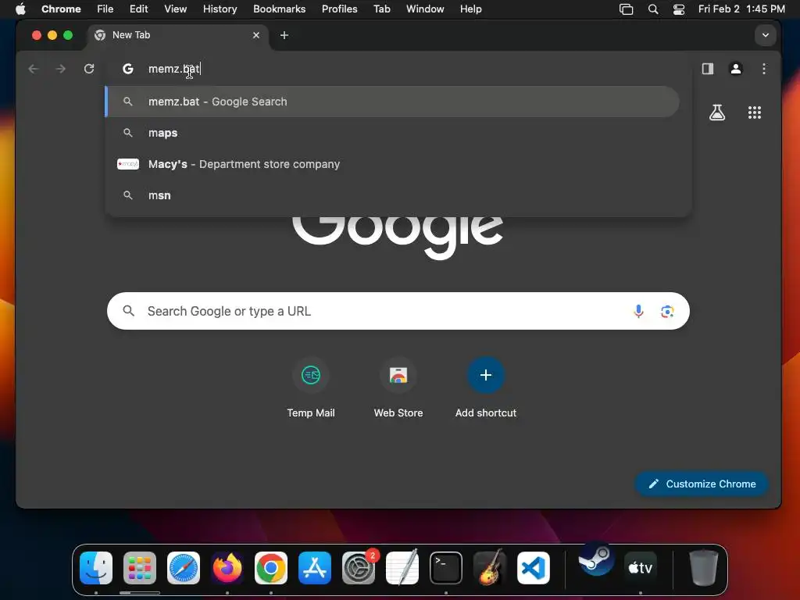Image resolution: width=800 pixels, height=600 pixels.
Task: Select 'memz.bat - Google Search' suggestion
Action: pos(392,102)
